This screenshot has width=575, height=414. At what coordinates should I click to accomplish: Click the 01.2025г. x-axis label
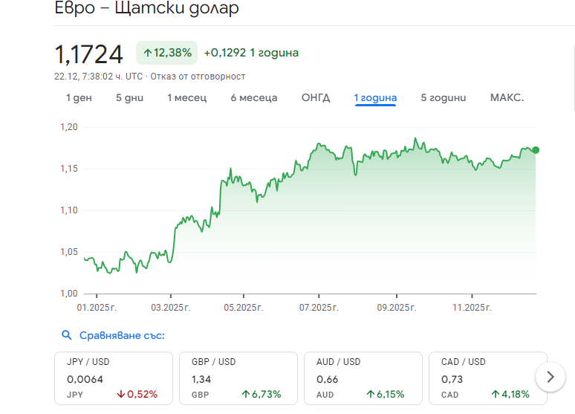coord(97,308)
